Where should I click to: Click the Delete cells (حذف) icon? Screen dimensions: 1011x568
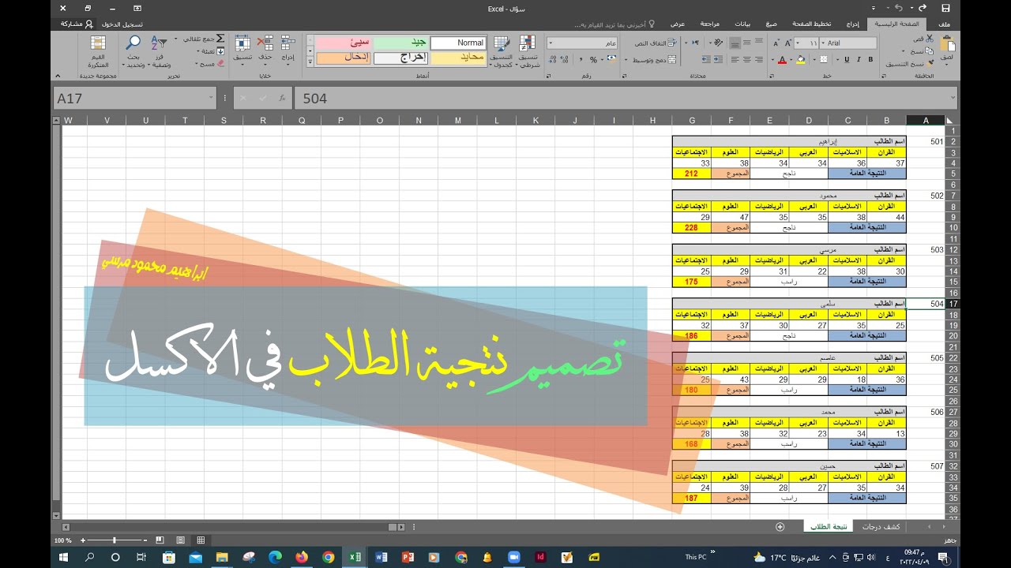pos(266,43)
